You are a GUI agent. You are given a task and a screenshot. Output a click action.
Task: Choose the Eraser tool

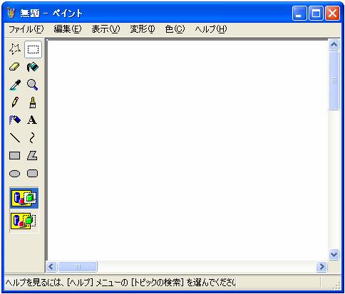[x=15, y=67]
